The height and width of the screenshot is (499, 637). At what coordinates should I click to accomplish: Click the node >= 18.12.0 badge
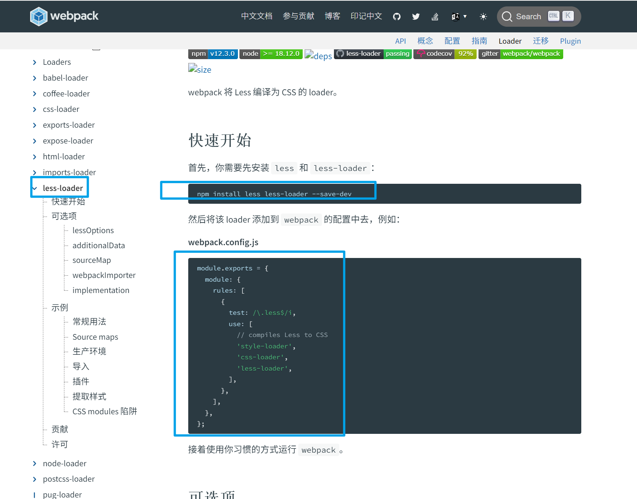tap(271, 54)
